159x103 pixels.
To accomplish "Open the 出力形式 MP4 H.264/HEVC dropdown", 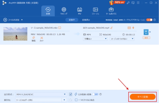I will [41, 94].
